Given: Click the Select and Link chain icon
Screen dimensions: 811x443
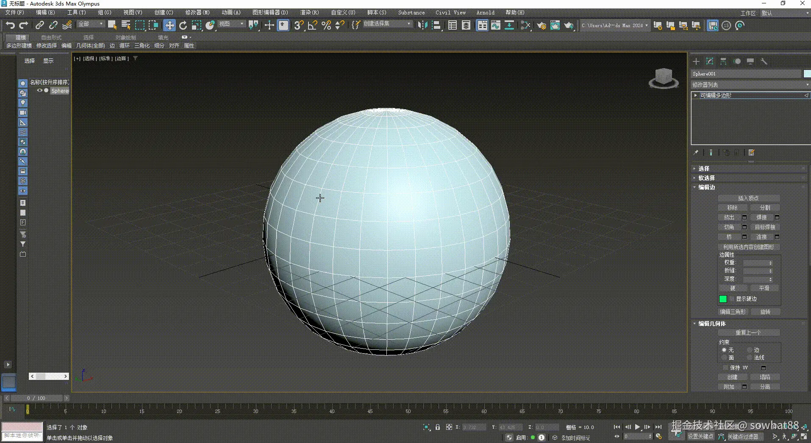Looking at the screenshot, I should click(x=39, y=25).
